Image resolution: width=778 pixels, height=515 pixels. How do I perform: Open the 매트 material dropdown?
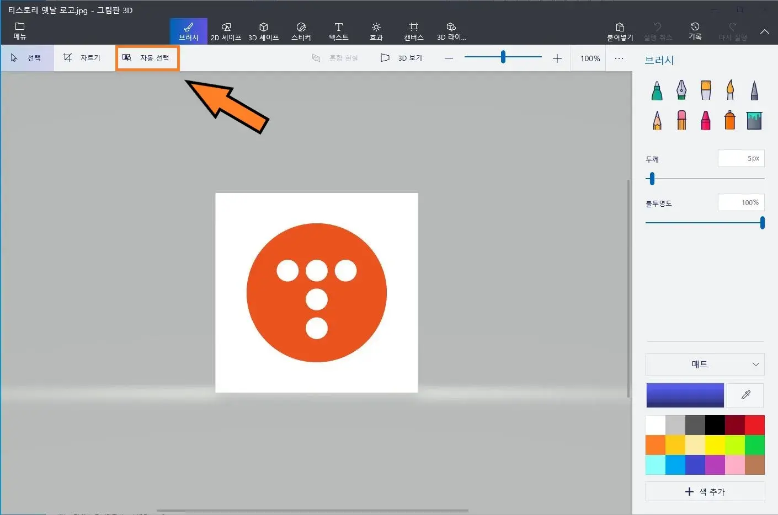(x=705, y=364)
